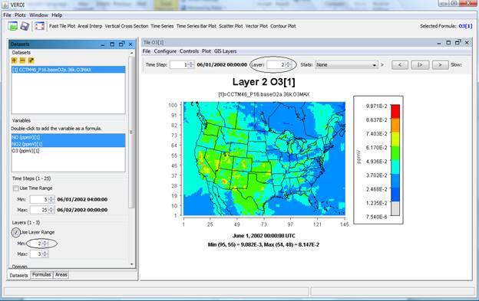Click the save project disk icon
The image size is (479, 301).
pos(25,26)
